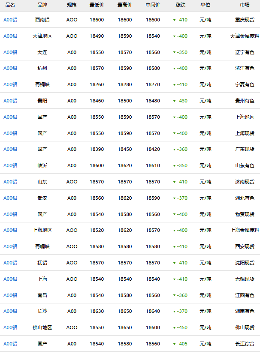Click the down arrow in the 大连 row
The image size is (260, 354).
[174, 53]
